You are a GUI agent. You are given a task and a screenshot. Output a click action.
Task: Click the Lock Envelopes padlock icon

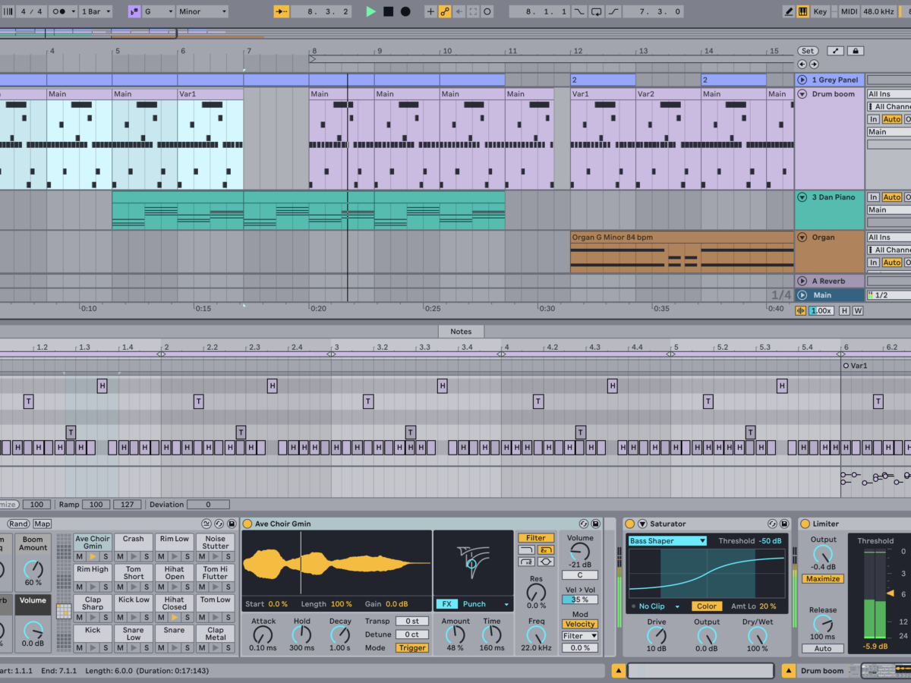(856, 51)
